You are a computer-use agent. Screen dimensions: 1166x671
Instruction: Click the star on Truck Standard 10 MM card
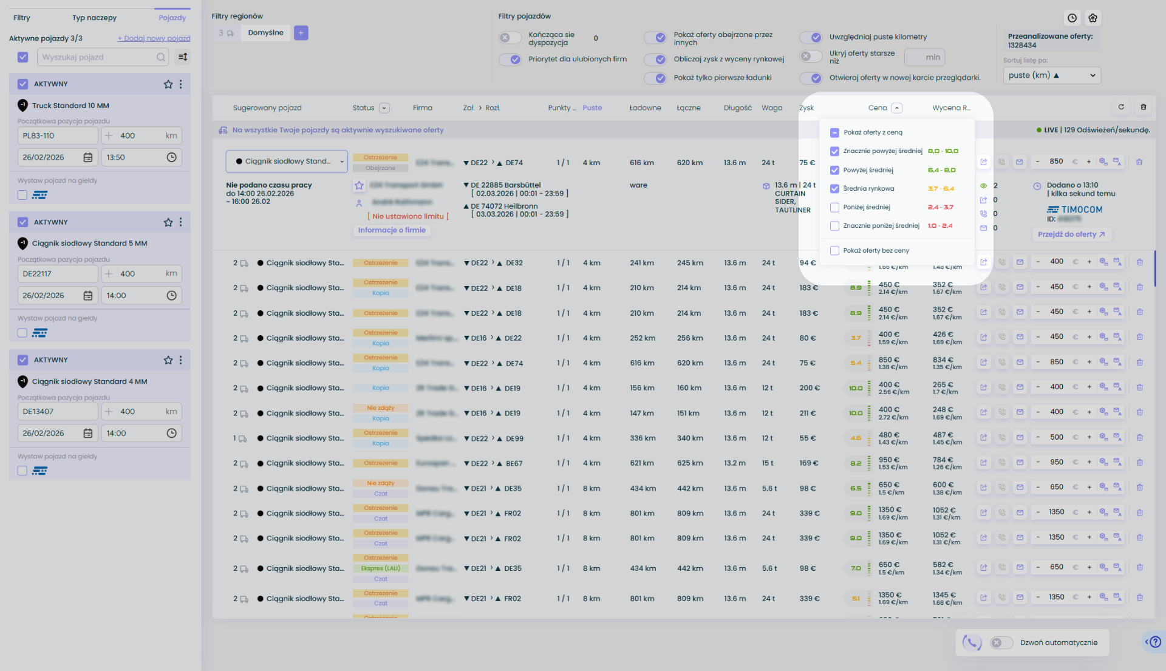point(168,84)
